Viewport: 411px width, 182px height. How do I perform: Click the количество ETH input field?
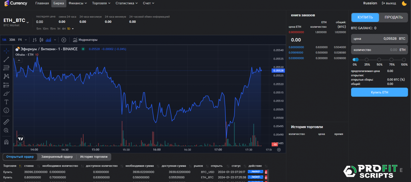point(373,50)
